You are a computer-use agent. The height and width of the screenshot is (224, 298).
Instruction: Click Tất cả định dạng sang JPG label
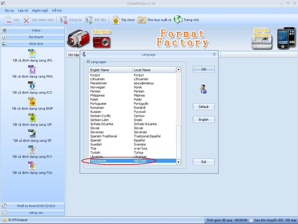click(x=32, y=60)
